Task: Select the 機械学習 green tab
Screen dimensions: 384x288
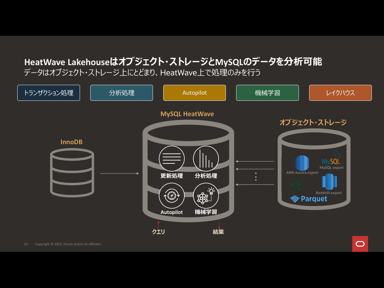Action: pos(267,93)
